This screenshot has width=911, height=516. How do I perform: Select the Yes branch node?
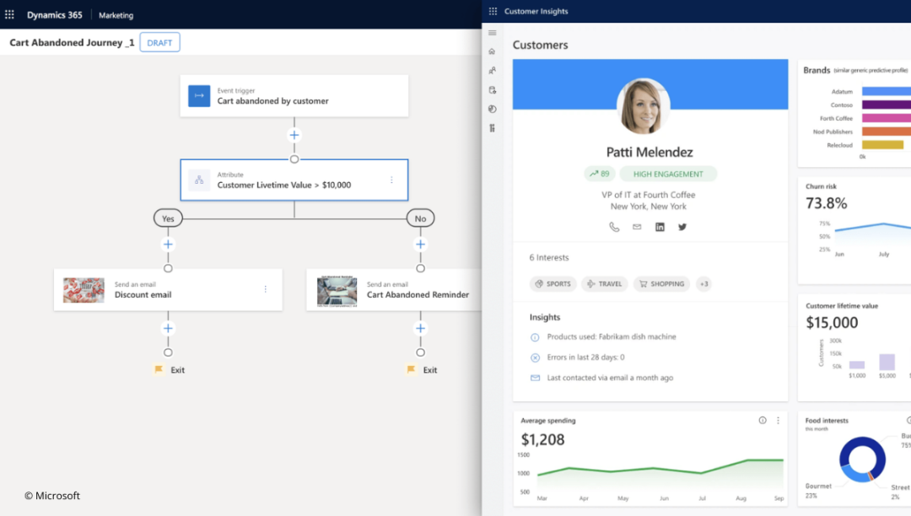tap(168, 218)
